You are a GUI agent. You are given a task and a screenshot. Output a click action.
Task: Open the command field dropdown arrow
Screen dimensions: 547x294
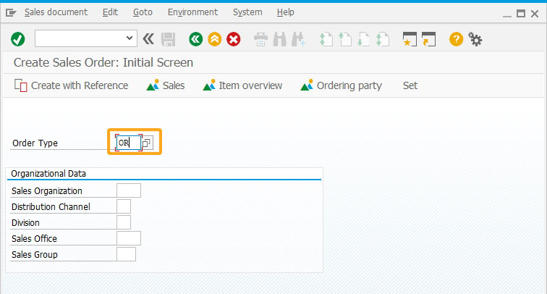coord(130,38)
